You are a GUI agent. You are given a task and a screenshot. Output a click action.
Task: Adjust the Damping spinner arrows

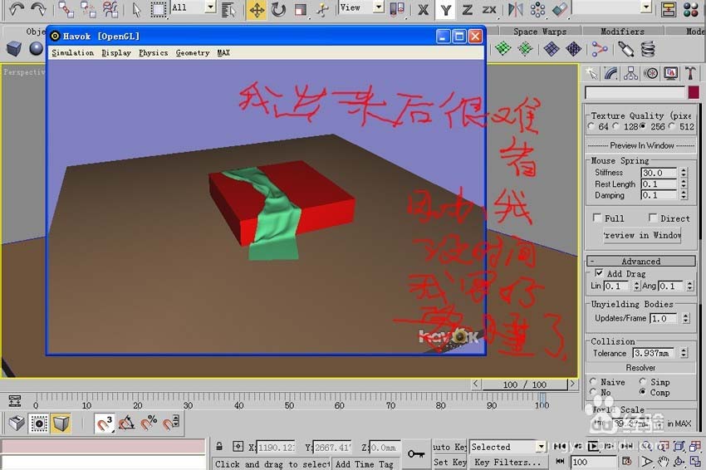pos(684,195)
